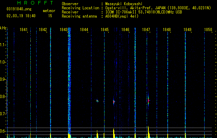Click the Observer label
Screen dimensions: 217x138
click(70, 4)
